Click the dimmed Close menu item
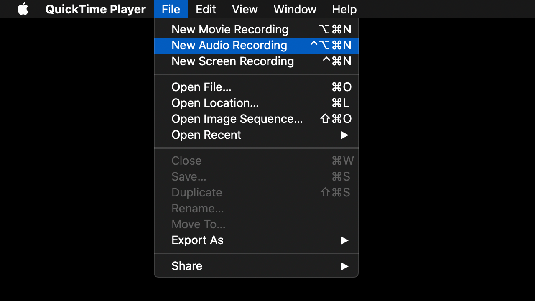 click(x=256, y=161)
